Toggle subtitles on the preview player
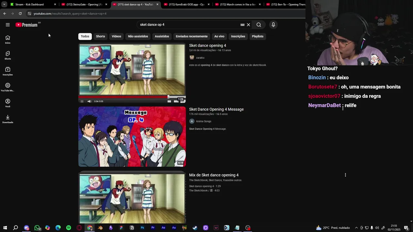 pos(169,101)
